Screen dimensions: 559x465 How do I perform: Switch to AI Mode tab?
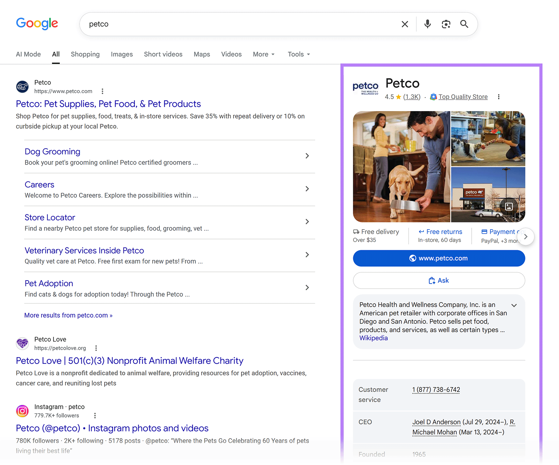28,54
